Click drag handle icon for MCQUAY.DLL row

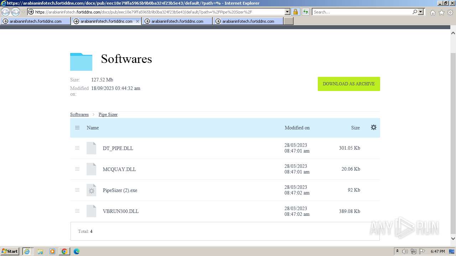point(77,169)
